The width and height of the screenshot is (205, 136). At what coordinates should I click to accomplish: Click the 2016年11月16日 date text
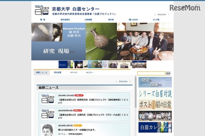point(66,95)
